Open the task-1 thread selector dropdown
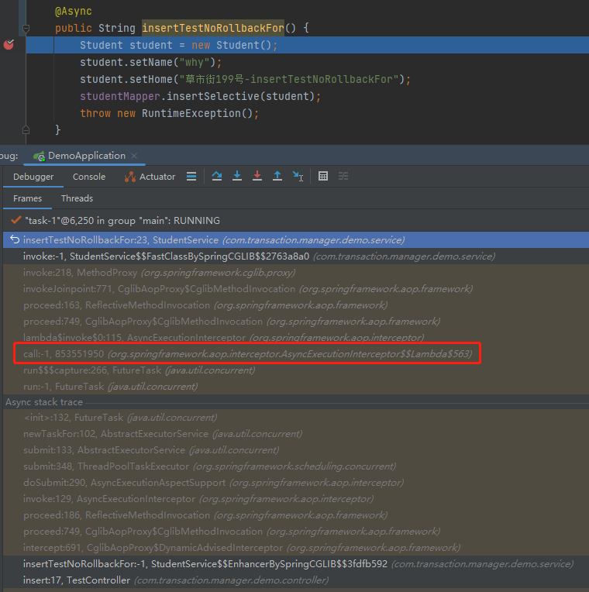 (x=296, y=221)
